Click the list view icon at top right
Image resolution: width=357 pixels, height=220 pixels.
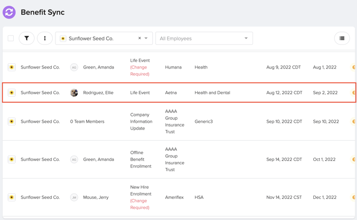click(x=342, y=38)
